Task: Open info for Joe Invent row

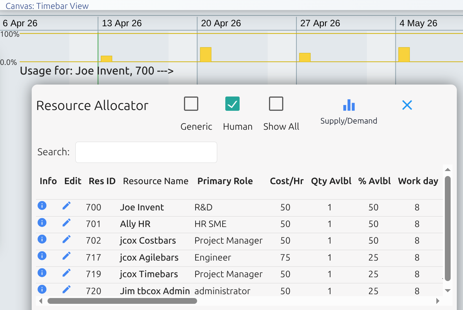Action: tap(42, 205)
